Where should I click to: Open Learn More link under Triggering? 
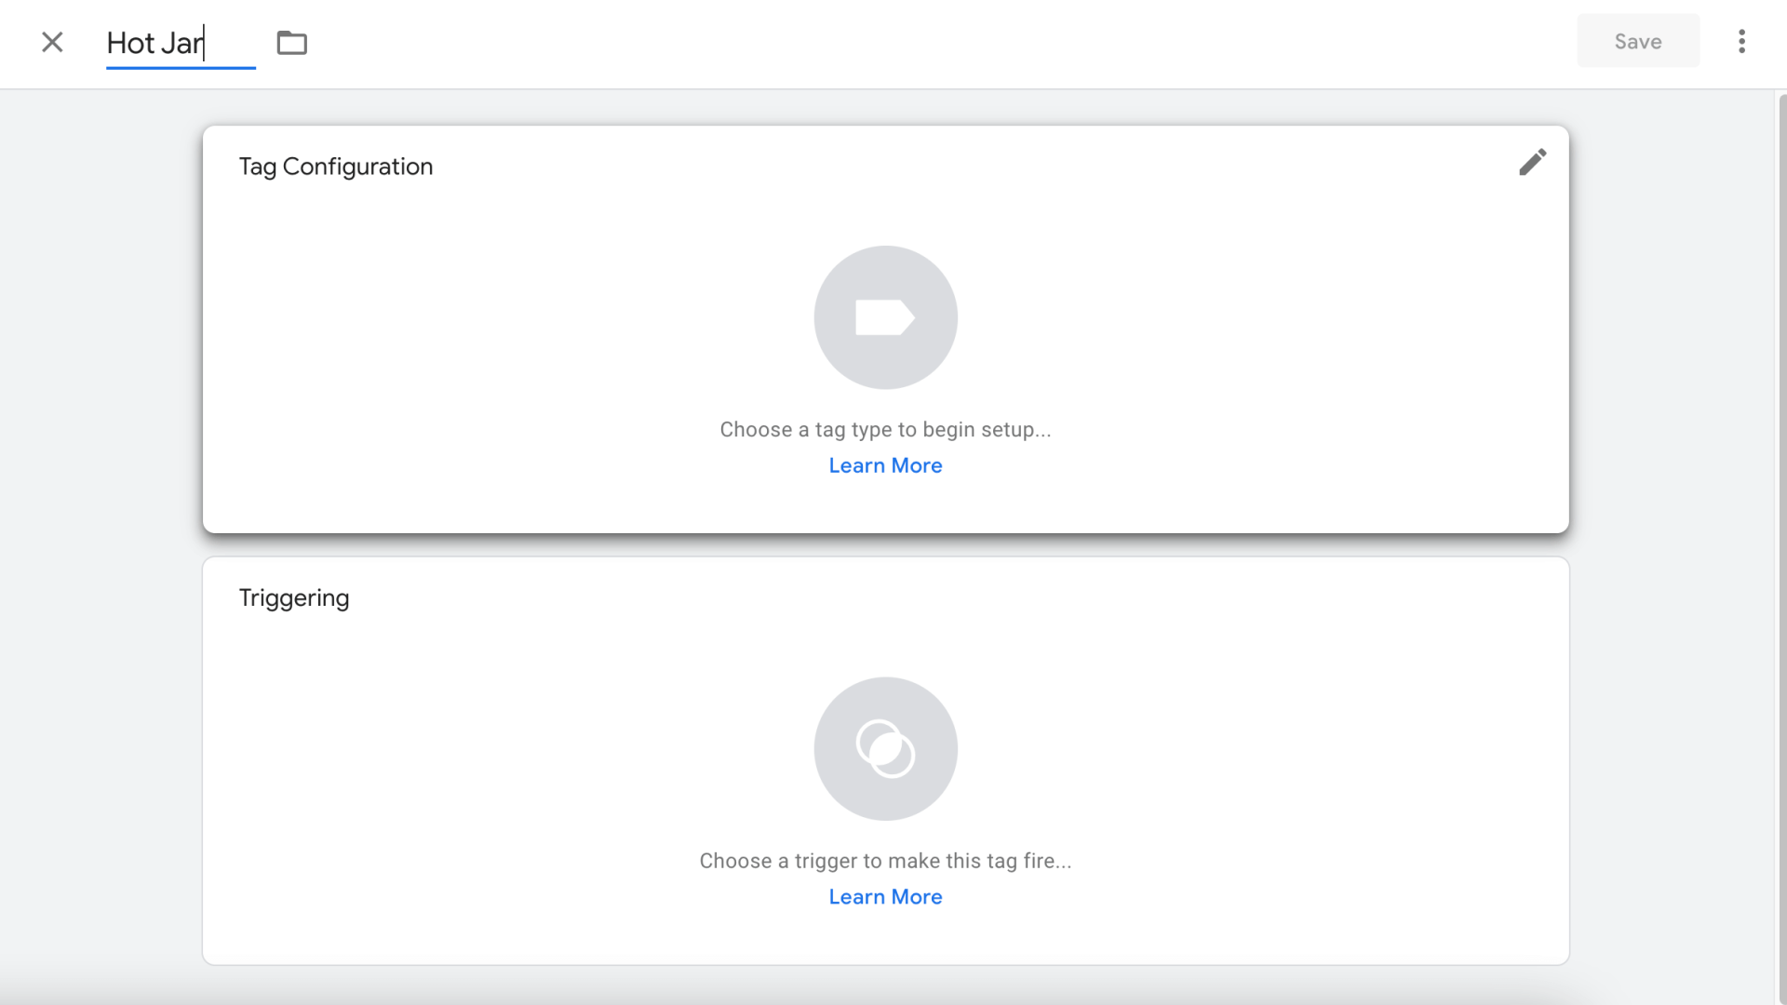885,897
